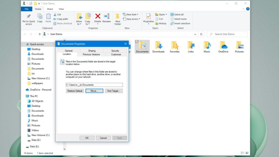279x157 pixels.
Task: Open the File menu
Action: point(27,9)
